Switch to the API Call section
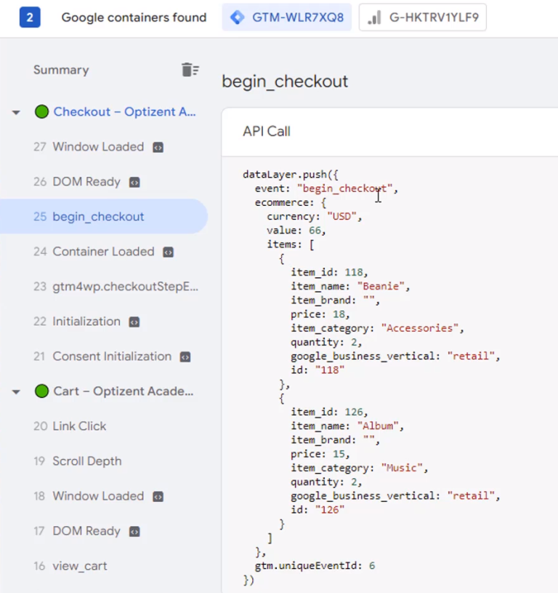This screenshot has height=593, width=558. 266,132
